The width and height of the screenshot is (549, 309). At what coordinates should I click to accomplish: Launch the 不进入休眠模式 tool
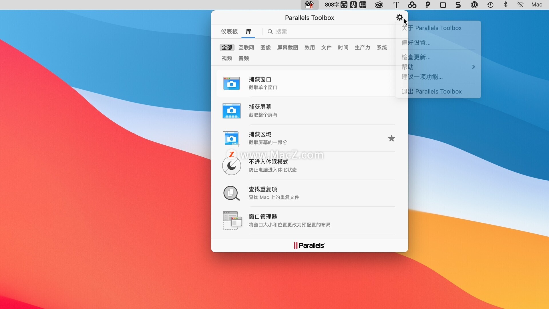click(306, 166)
